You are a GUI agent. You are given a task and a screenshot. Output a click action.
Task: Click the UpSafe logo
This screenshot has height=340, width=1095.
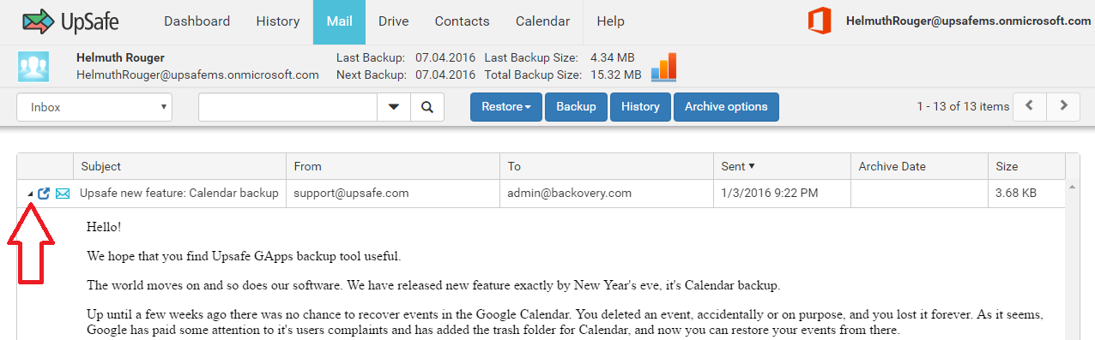tap(71, 21)
